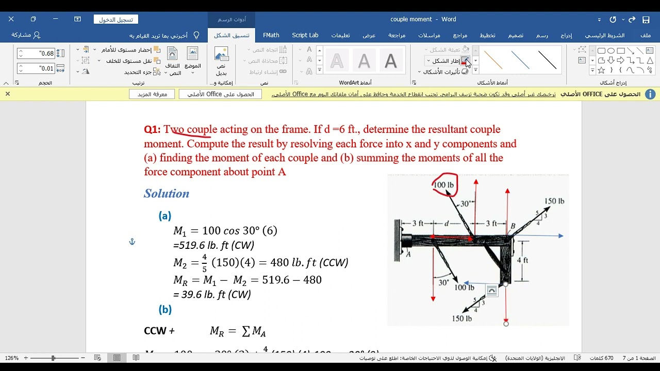
Task: Select the orange diagonal line shape style
Action: click(x=493, y=60)
